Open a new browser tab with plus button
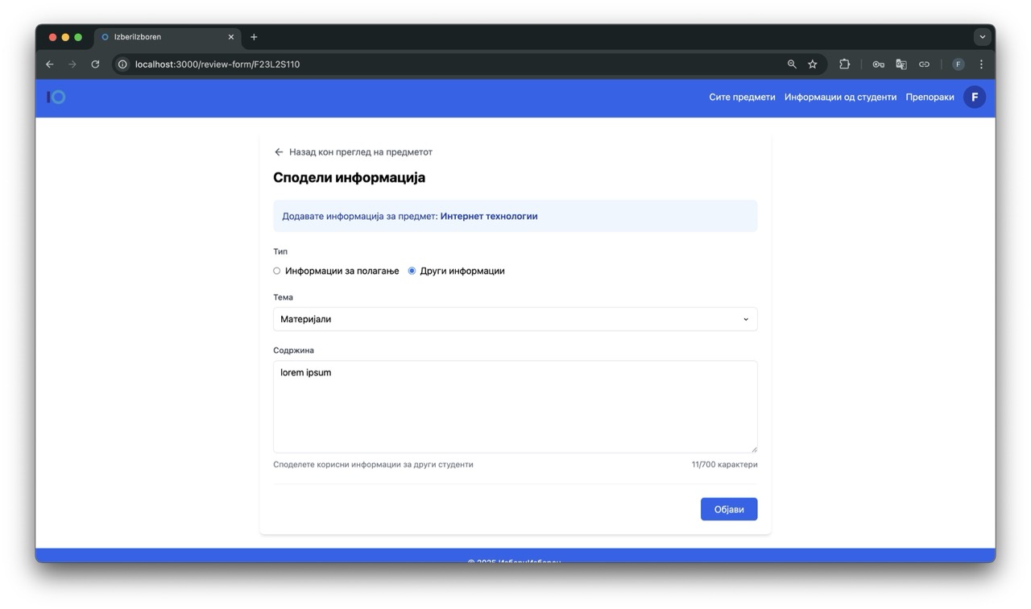Screen dimensions: 1031x609 [x=254, y=37]
